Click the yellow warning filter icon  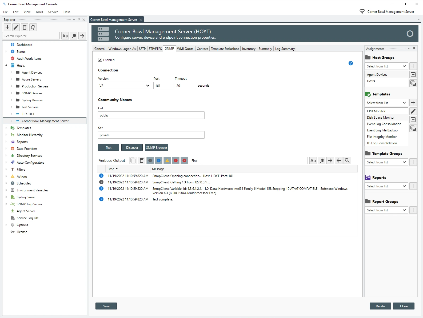point(167,160)
